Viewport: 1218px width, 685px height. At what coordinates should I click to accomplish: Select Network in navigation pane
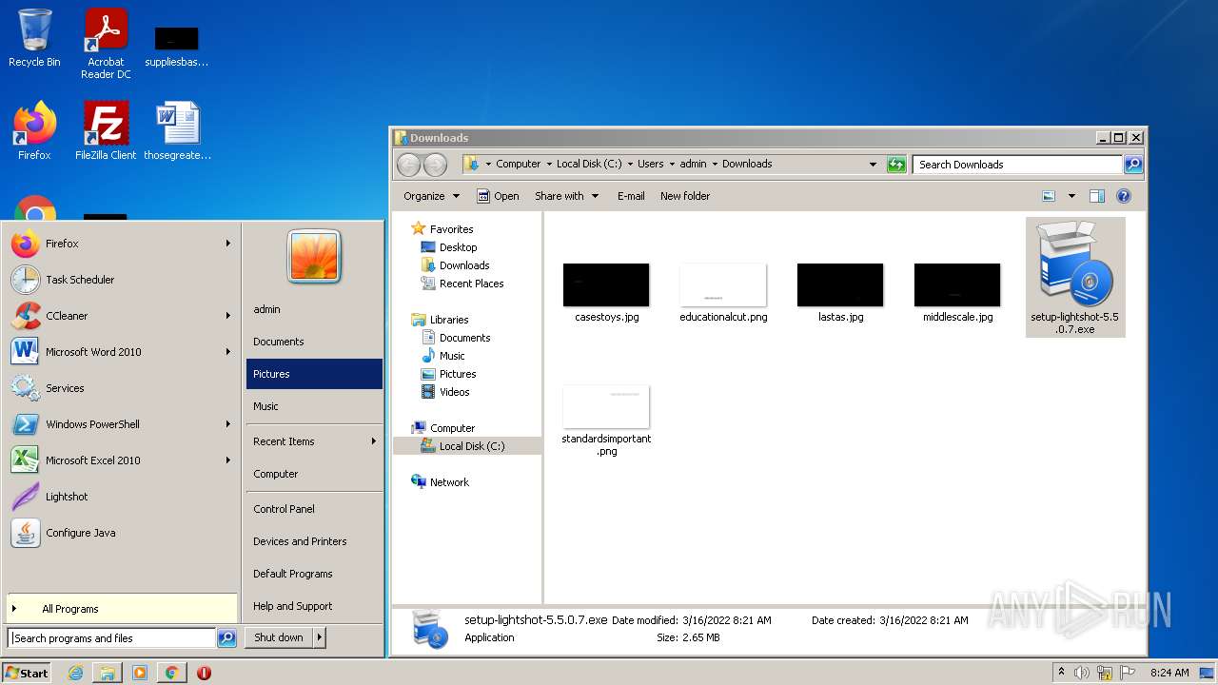(440, 482)
